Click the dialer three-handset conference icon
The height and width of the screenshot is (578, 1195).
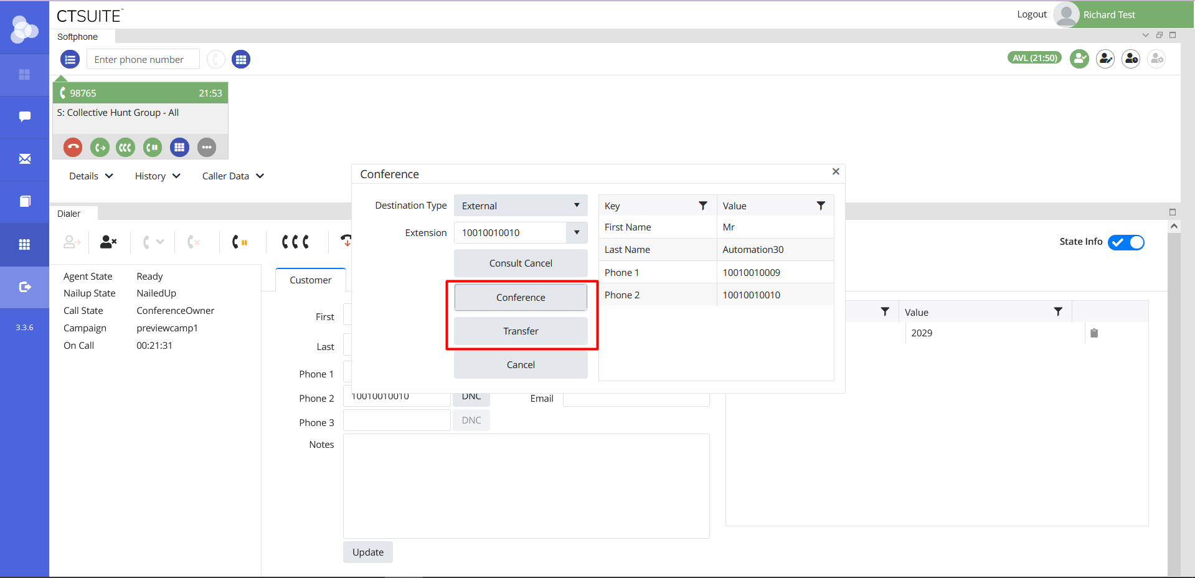(295, 242)
